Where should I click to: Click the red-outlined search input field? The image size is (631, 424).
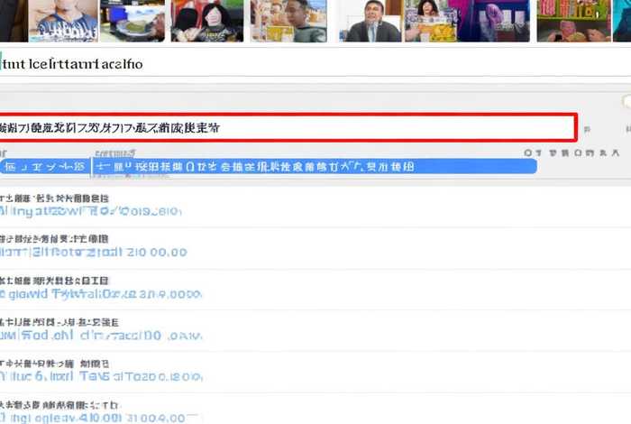coord(287,127)
